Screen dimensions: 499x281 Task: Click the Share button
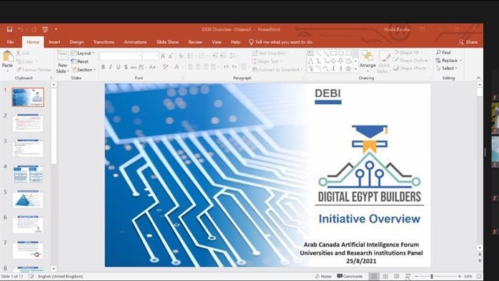[468, 42]
